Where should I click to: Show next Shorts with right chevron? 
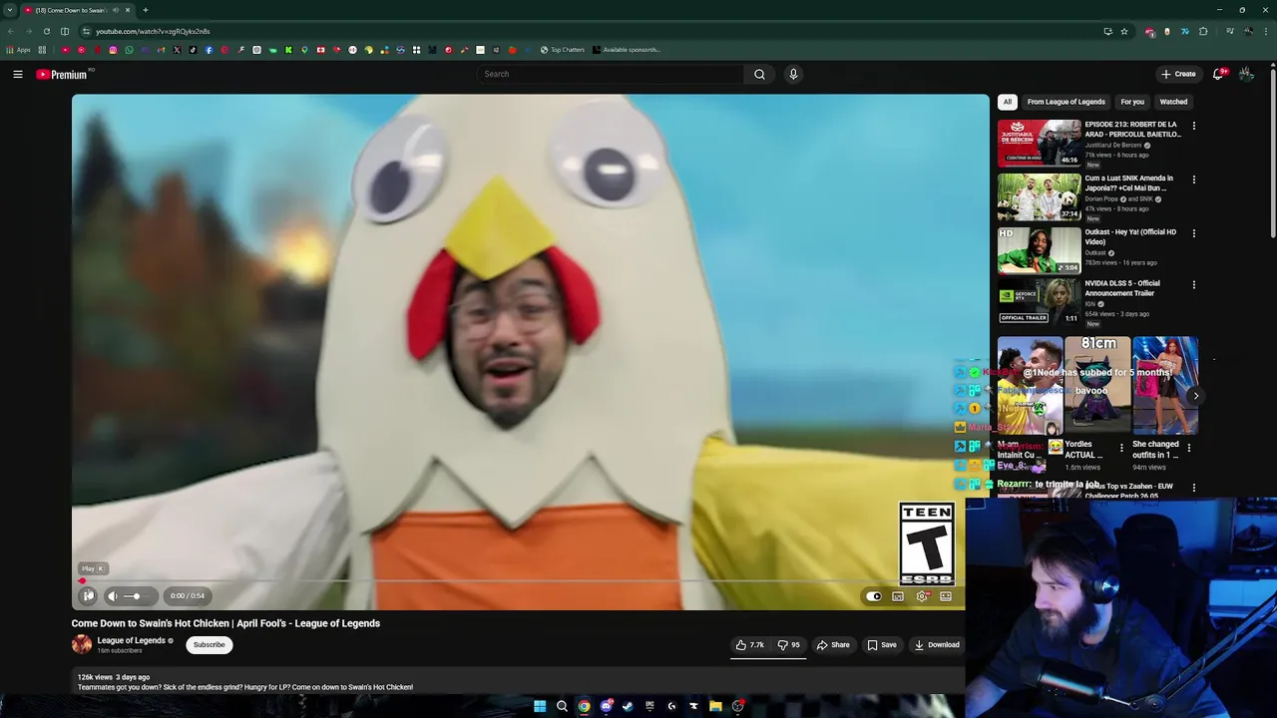click(1195, 396)
